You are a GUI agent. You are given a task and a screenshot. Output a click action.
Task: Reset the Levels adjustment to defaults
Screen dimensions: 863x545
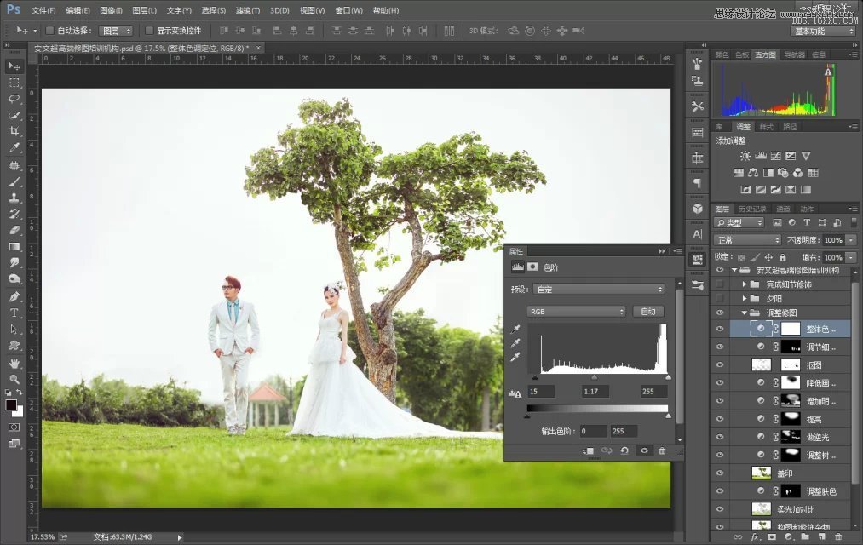tap(624, 450)
